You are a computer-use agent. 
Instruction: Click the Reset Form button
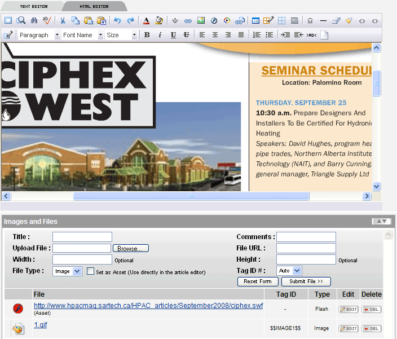tap(258, 281)
